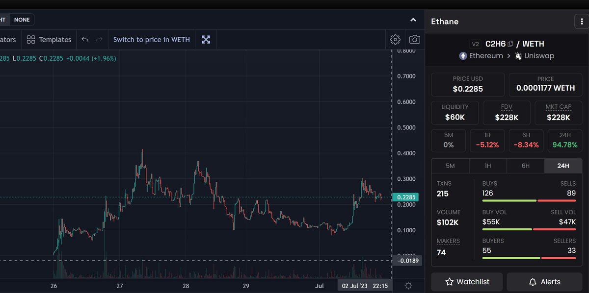
Task: Click the V2 pool version badge
Action: pos(475,44)
